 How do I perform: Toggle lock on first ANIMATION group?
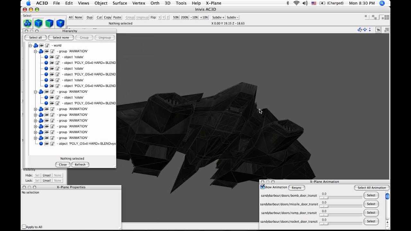pyautogui.click(x=52, y=51)
